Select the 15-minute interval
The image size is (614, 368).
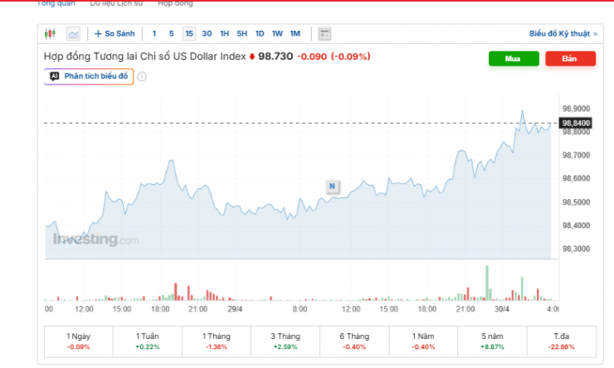tap(189, 34)
